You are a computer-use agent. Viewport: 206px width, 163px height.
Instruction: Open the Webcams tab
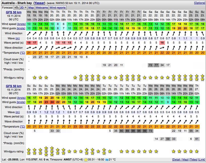42,8
